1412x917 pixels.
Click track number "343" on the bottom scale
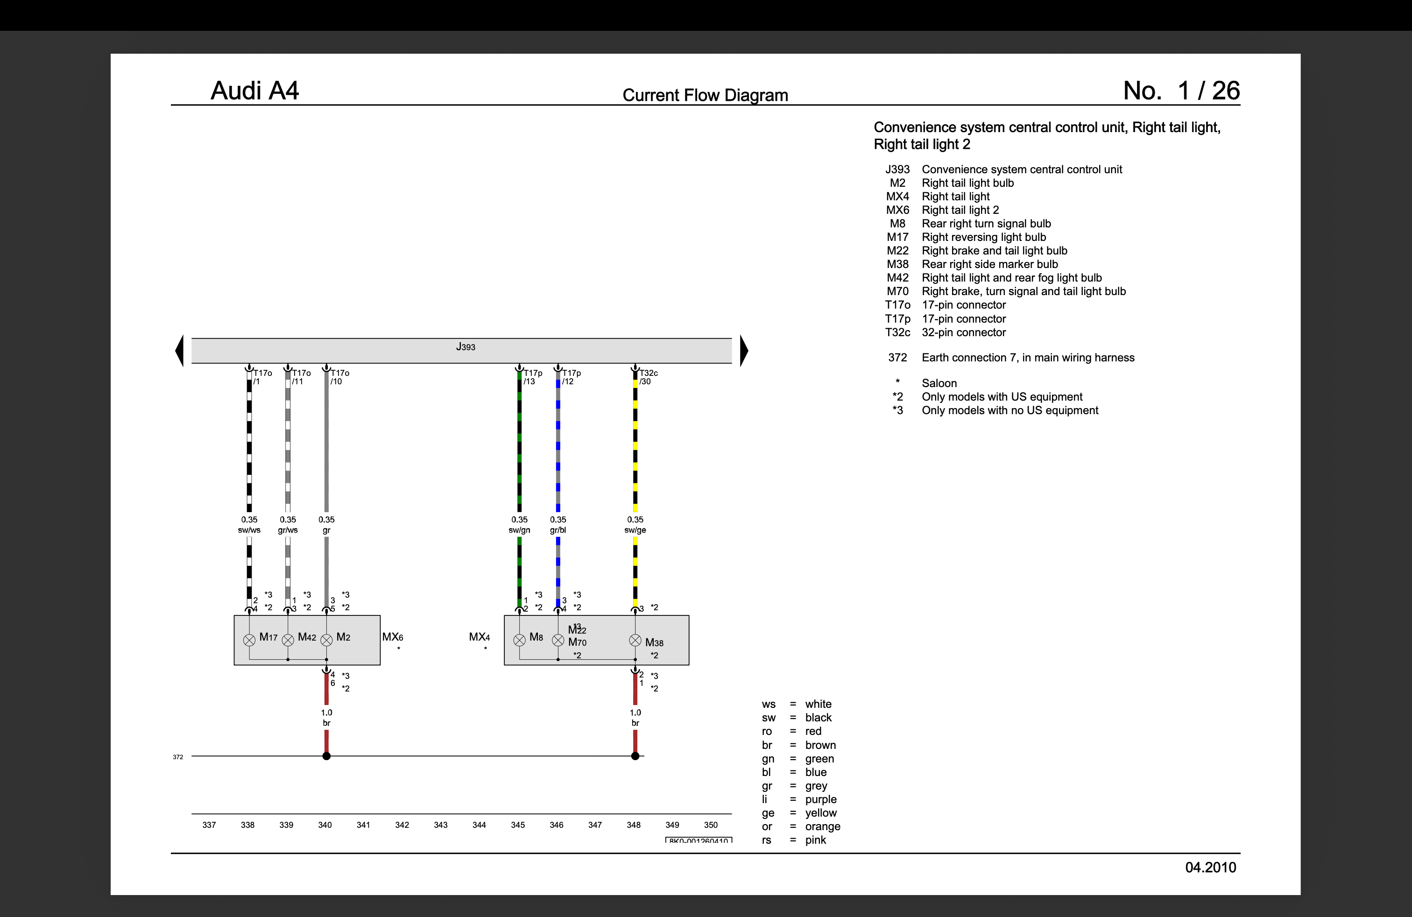tap(440, 825)
